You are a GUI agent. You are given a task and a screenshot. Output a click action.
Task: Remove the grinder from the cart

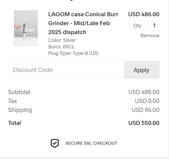tap(150, 36)
